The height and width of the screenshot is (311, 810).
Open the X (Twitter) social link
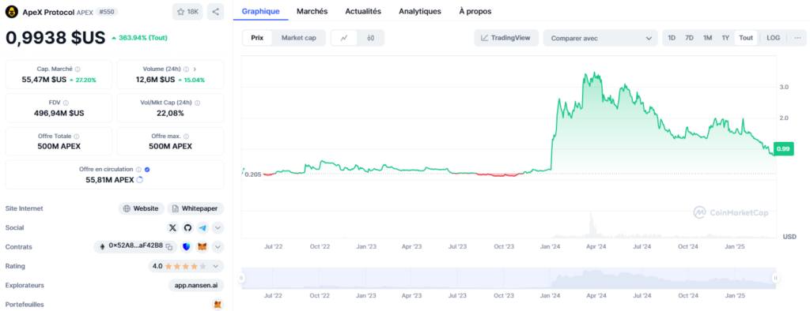click(172, 227)
